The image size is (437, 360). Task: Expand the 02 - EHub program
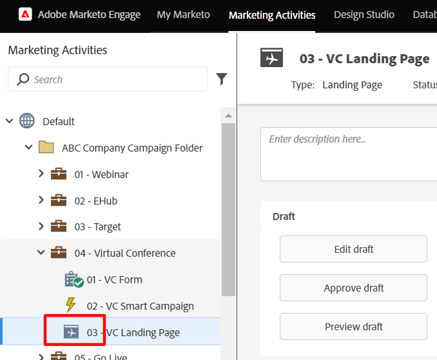(x=41, y=200)
